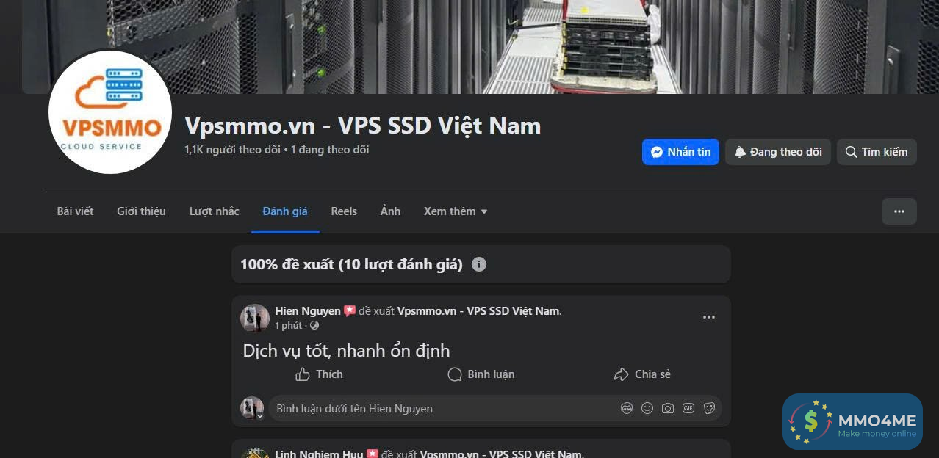Image resolution: width=939 pixels, height=458 pixels.
Task: Insert a GIF into the comment
Action: [x=688, y=408]
